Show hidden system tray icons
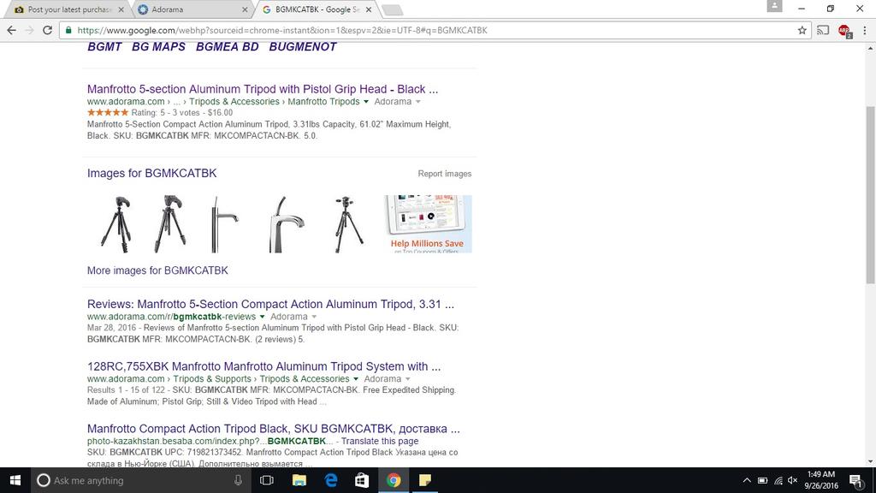This screenshot has width=876, height=493. point(746,480)
